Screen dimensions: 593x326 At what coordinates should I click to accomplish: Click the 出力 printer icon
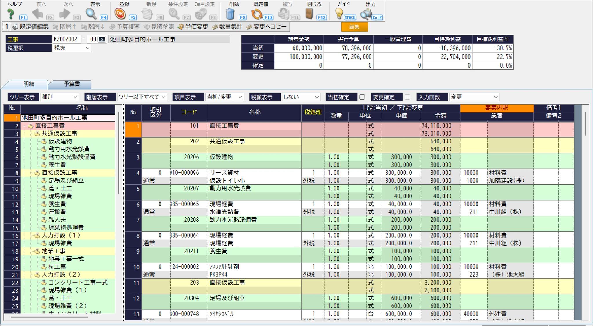[366, 14]
